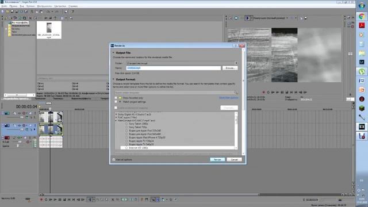This screenshot has width=368, height=207.
Task: Open the Вставка menu
Action: 30,6
